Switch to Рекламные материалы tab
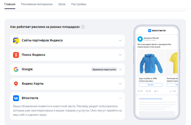This screenshot has width=191, height=125. (37, 4)
